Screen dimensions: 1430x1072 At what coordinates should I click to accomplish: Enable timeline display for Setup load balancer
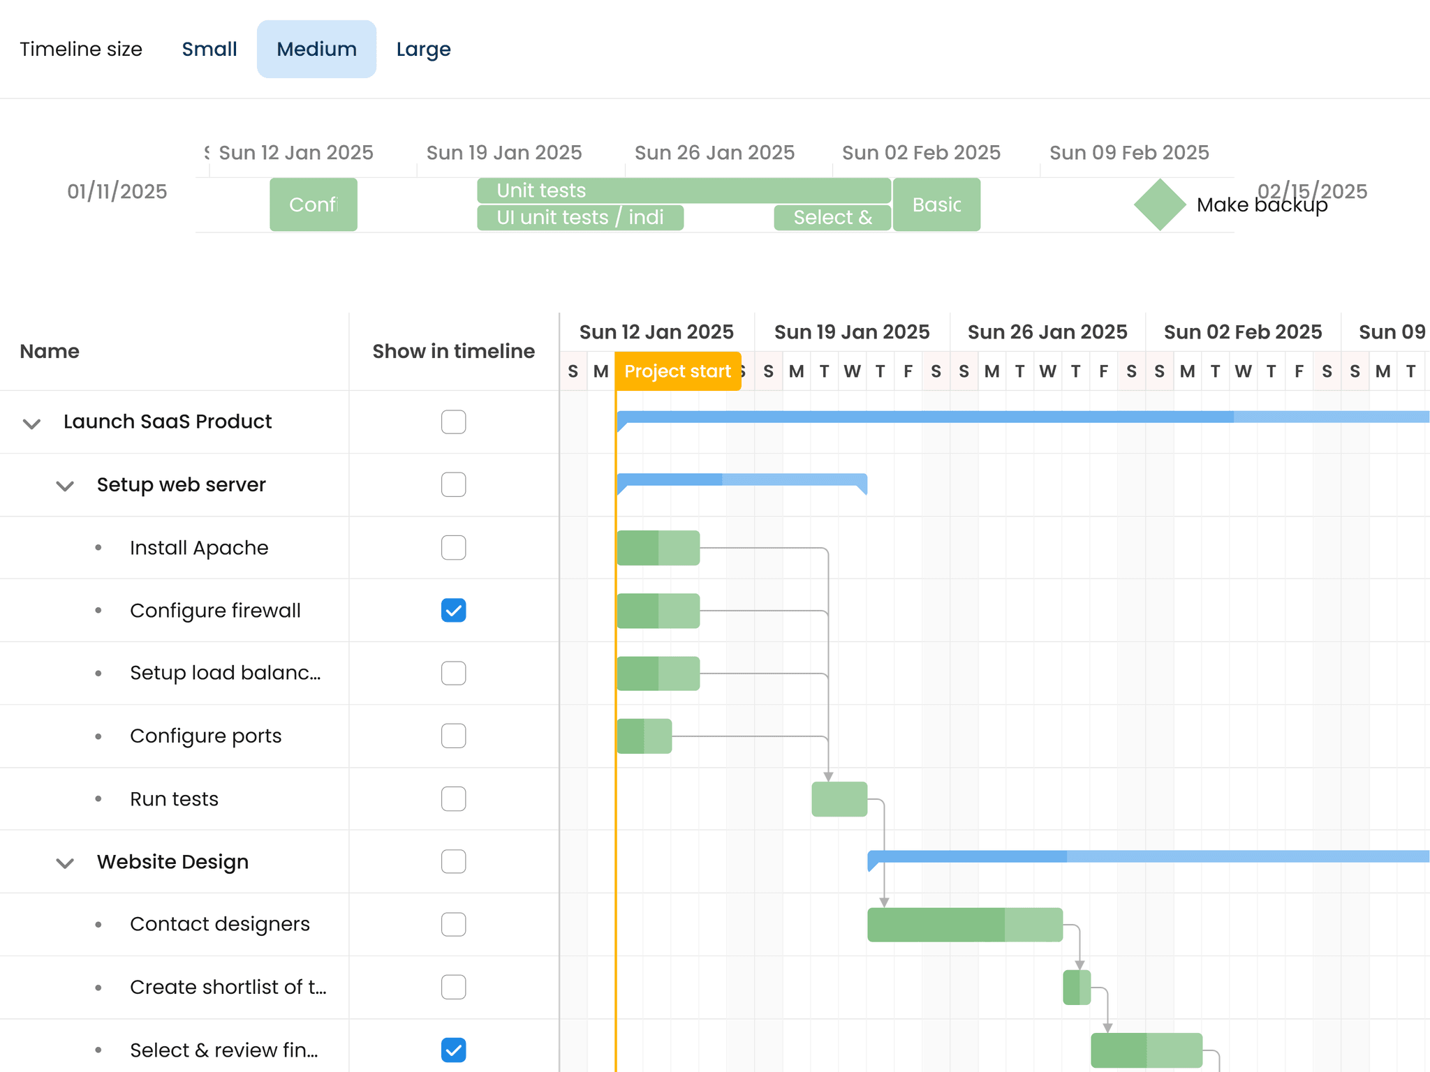coord(453,673)
